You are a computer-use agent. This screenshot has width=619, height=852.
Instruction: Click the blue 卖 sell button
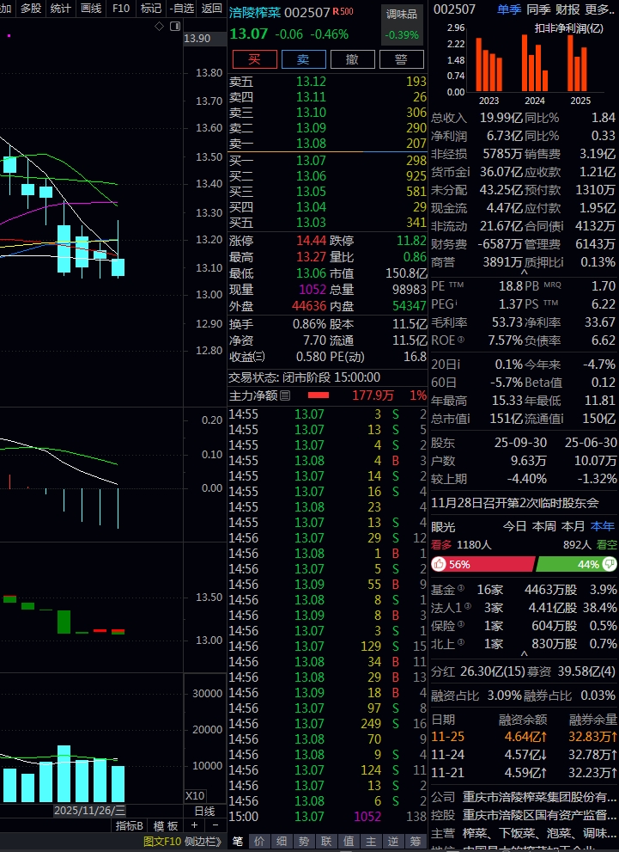(x=303, y=59)
